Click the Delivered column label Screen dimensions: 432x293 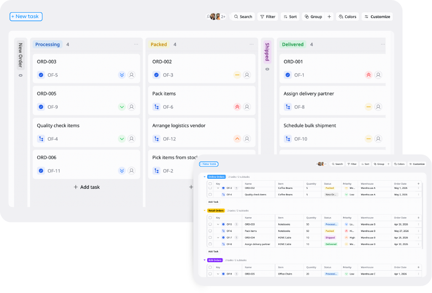(293, 44)
